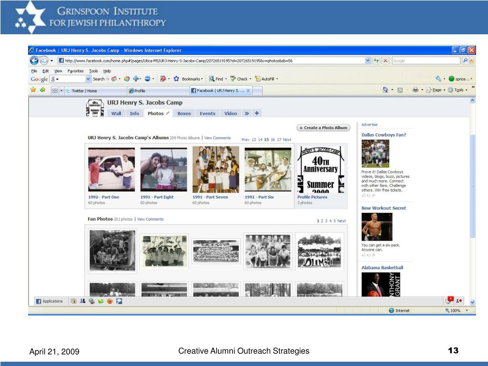
Task: Click the RSS feeds icon
Action: tap(400, 90)
